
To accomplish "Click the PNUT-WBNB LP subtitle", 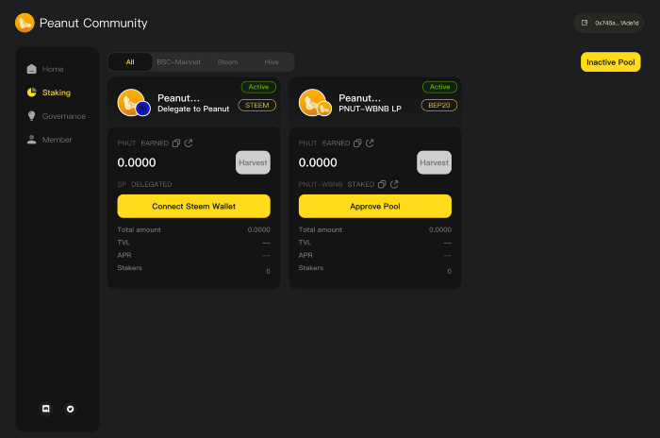I will [370, 109].
